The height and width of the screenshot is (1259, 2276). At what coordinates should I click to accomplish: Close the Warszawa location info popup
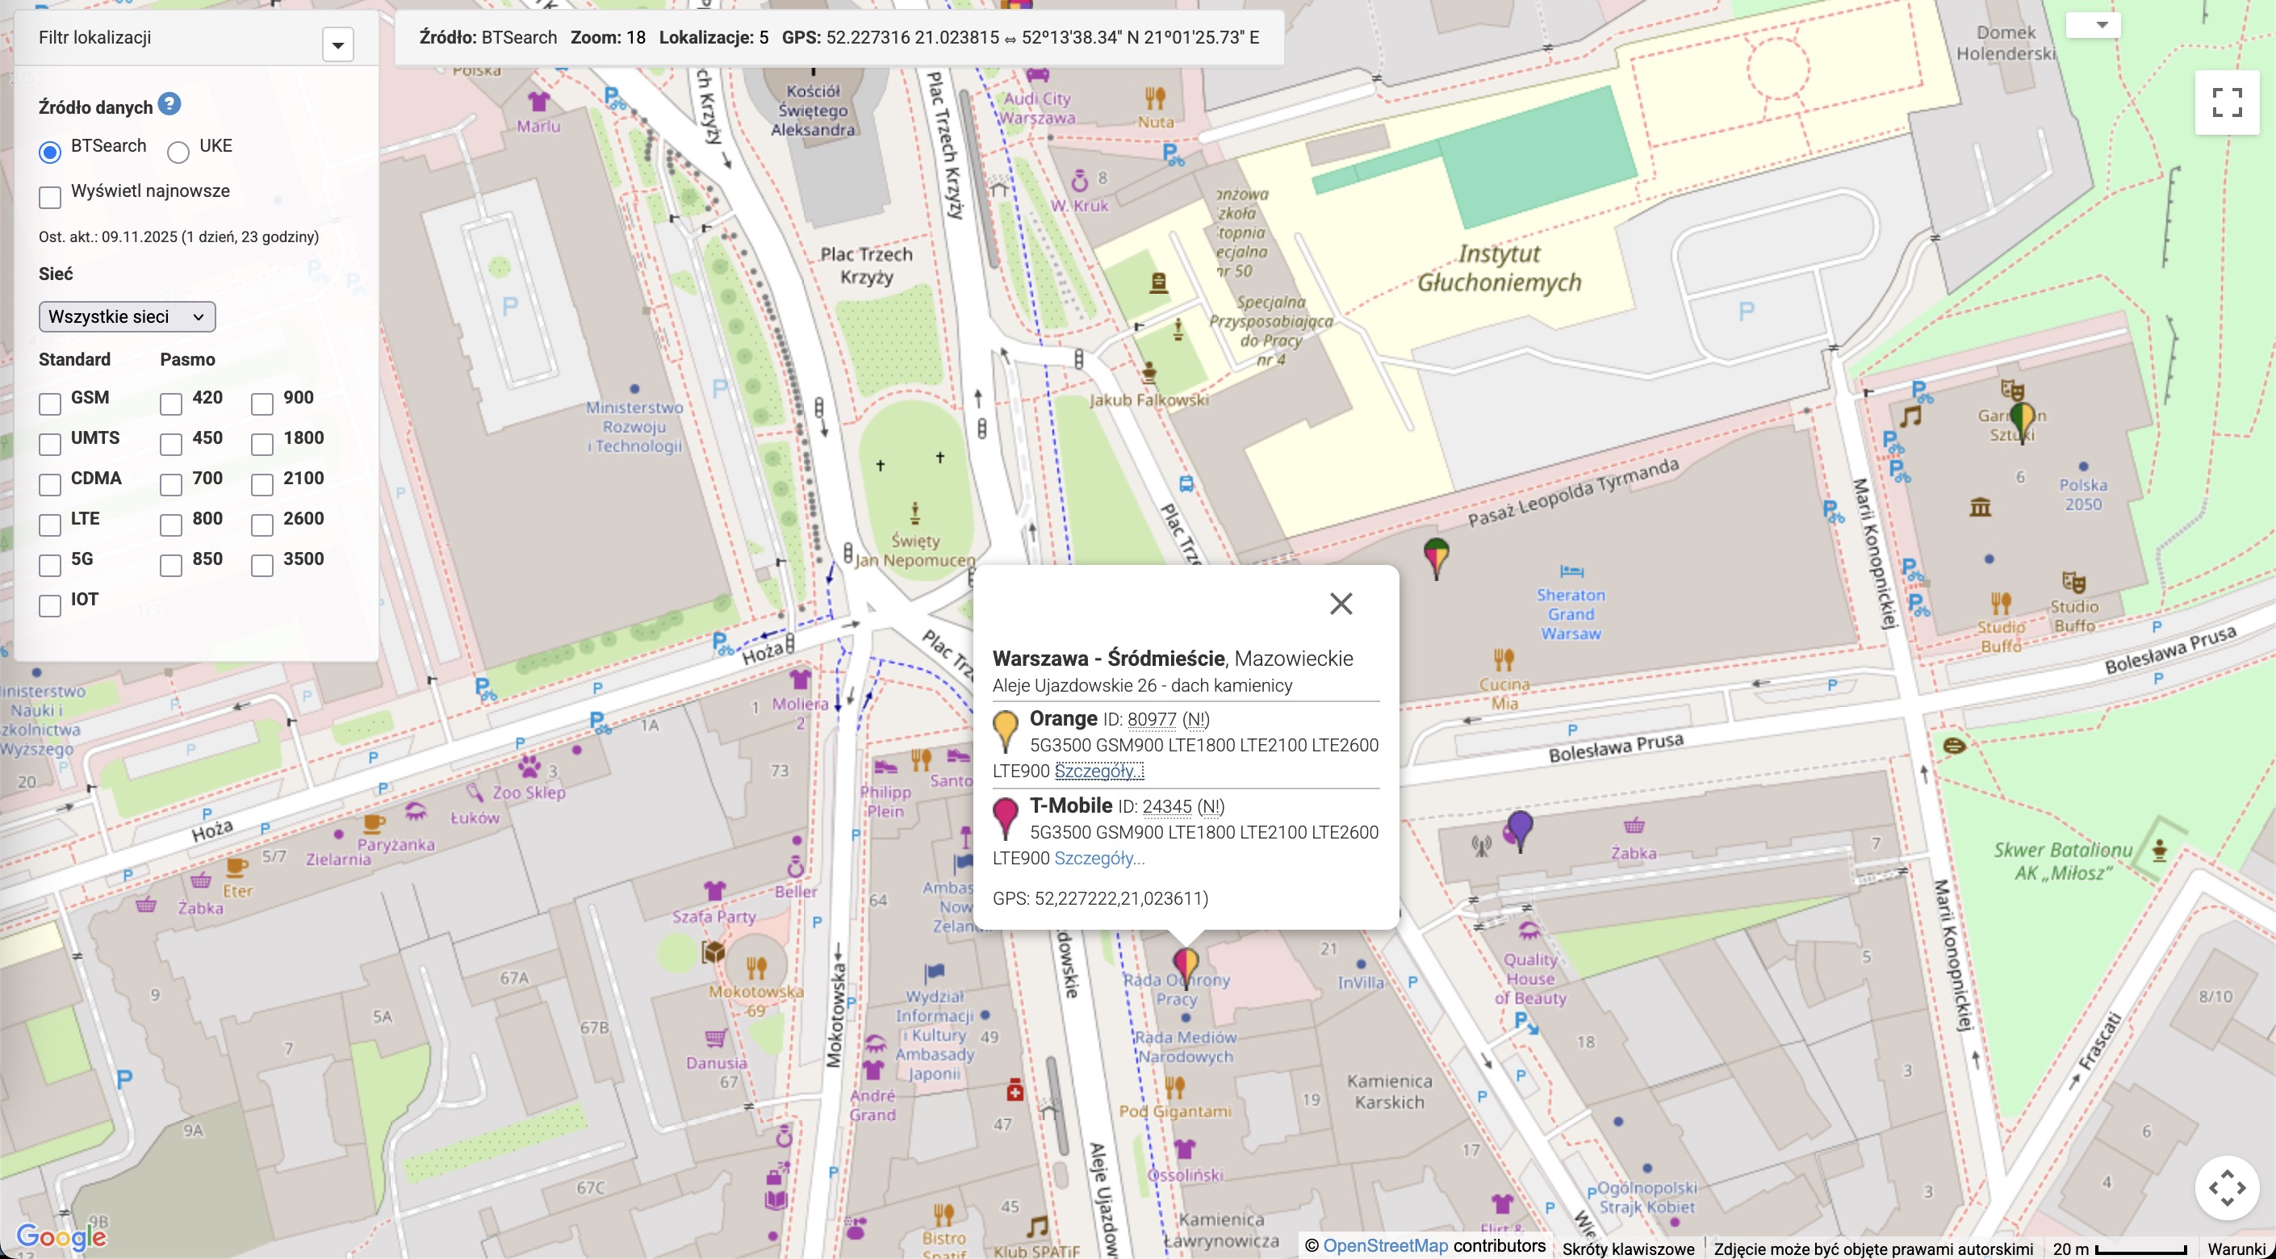[x=1341, y=604]
